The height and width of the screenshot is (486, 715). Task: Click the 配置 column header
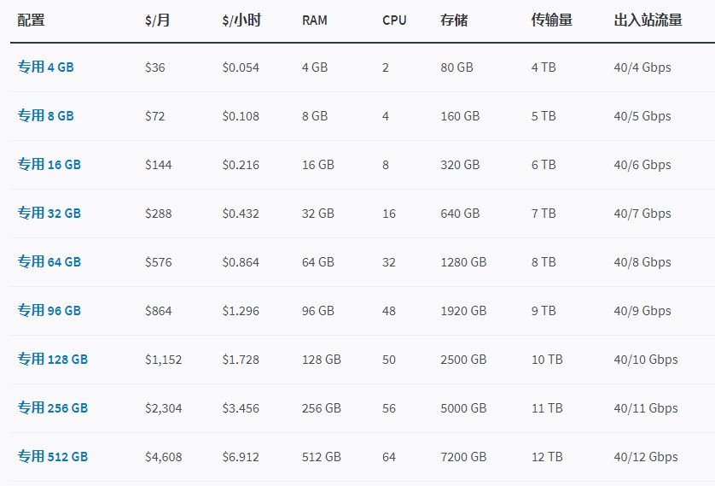(31, 20)
